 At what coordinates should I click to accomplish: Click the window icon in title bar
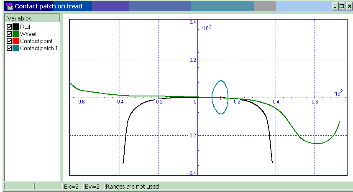[x=10, y=6]
